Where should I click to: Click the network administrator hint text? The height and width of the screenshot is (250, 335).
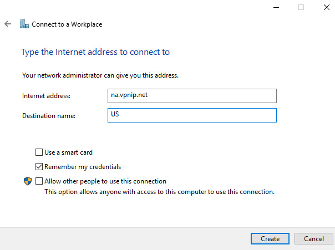100,75
